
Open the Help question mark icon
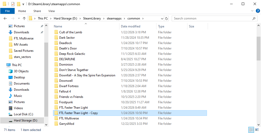258,11
